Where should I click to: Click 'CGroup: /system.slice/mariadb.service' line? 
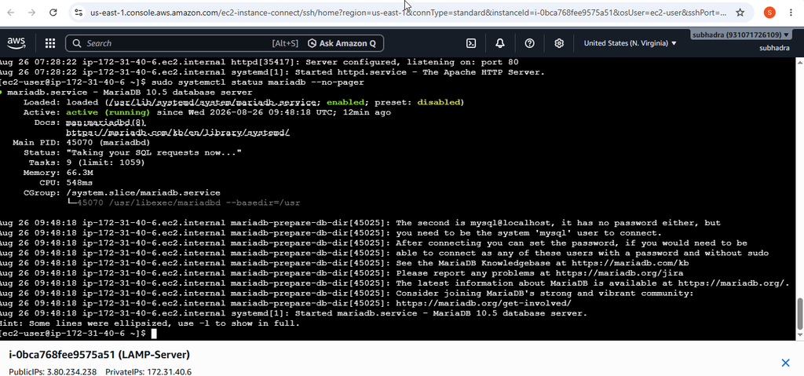122,193
